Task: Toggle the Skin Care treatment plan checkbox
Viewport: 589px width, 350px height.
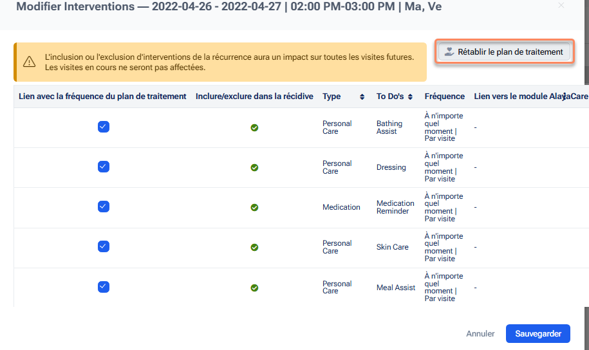Action: click(x=104, y=246)
